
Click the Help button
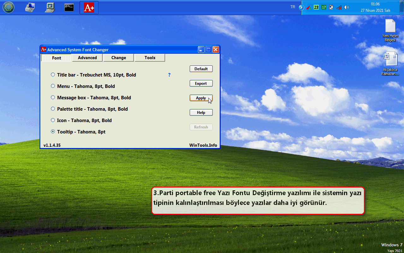tap(201, 113)
